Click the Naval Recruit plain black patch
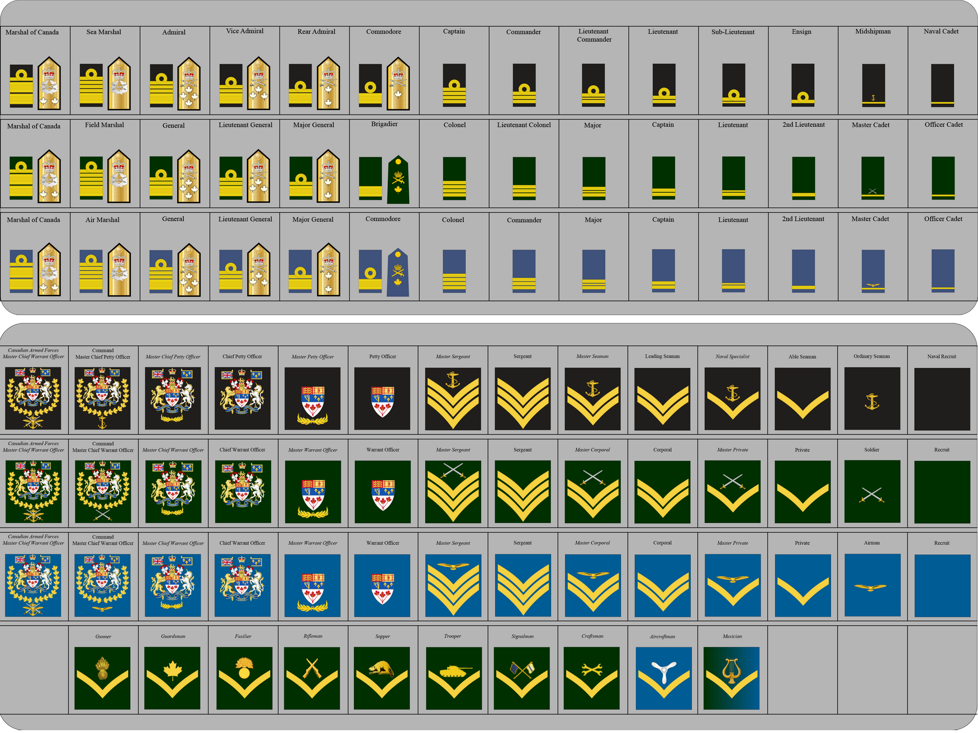978x733 pixels. coord(942,399)
